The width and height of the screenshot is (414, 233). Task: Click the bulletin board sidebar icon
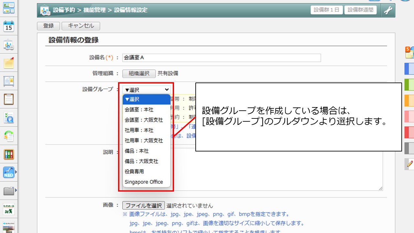[9, 81]
